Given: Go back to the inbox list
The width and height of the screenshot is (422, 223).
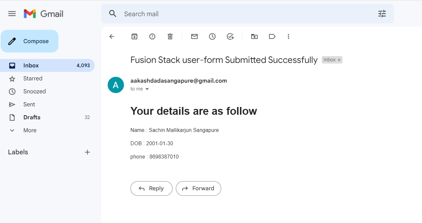Looking at the screenshot, I should click(x=112, y=36).
